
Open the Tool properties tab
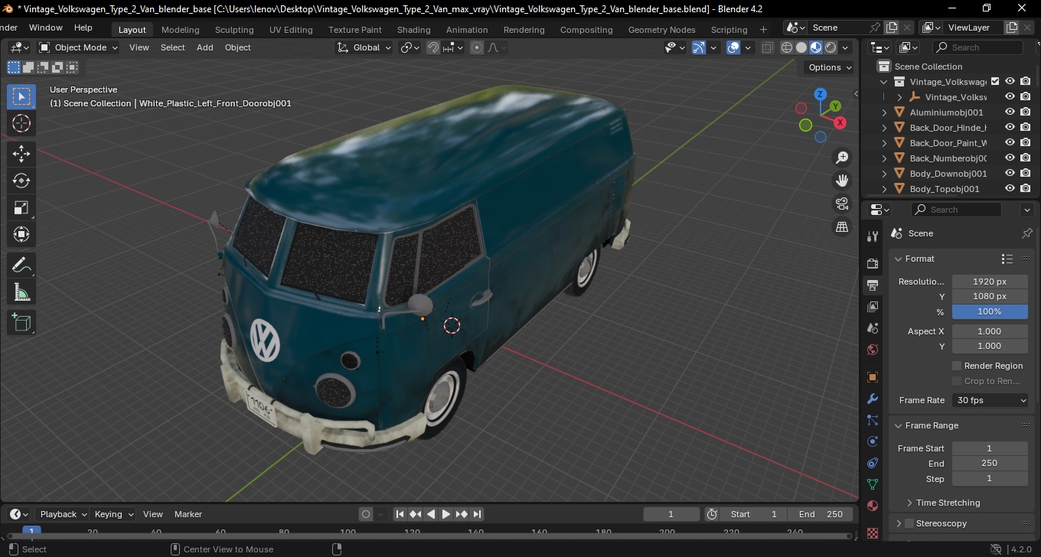[873, 236]
